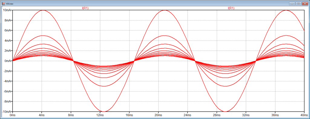Click the 20ms time axis label
Screen dimensions: 310x119
[158, 115]
